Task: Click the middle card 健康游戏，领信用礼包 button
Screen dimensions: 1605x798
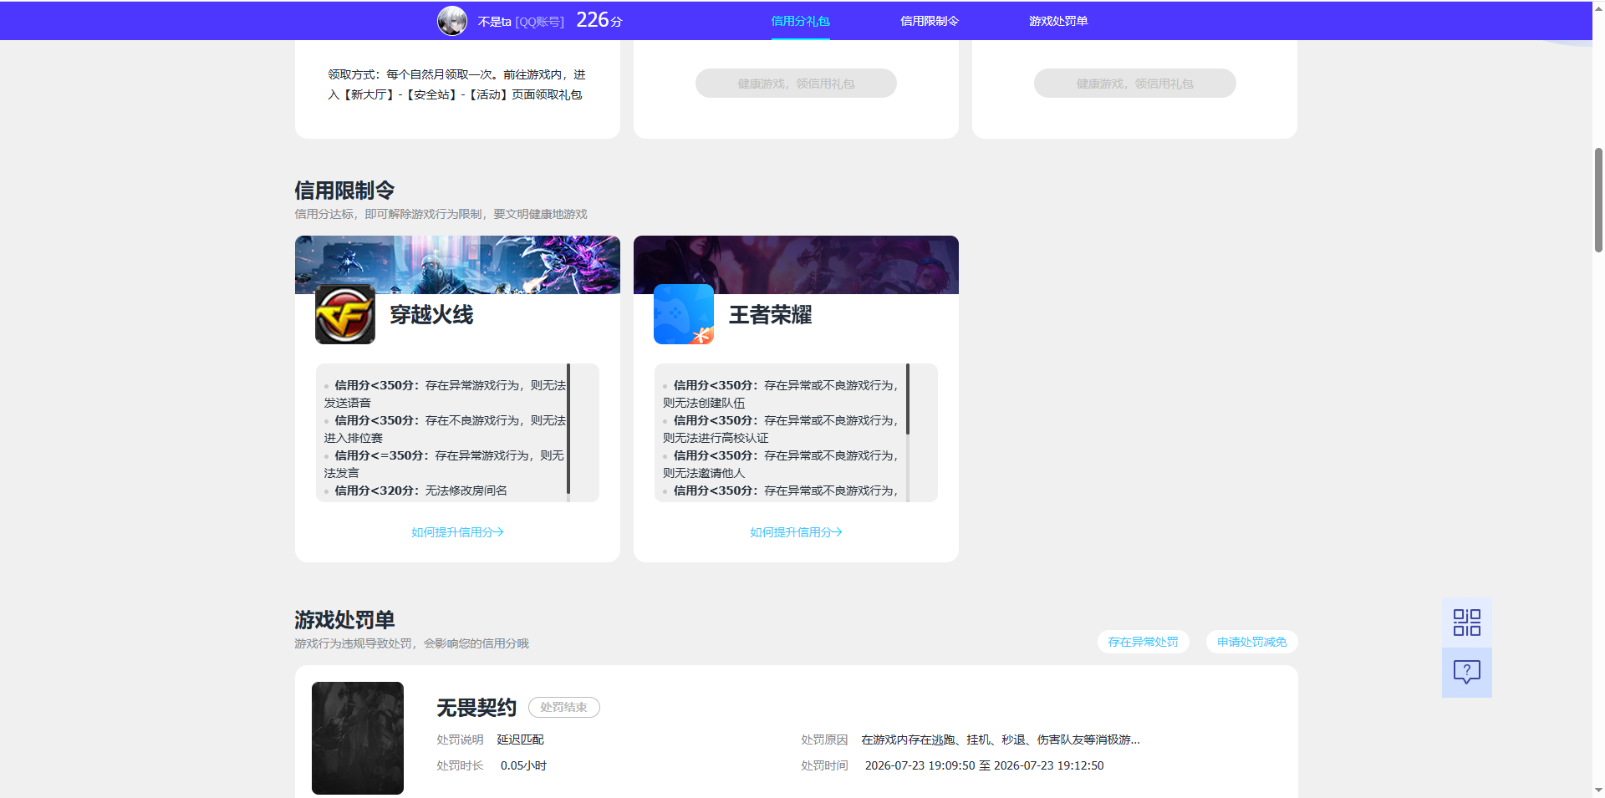Action: [796, 84]
